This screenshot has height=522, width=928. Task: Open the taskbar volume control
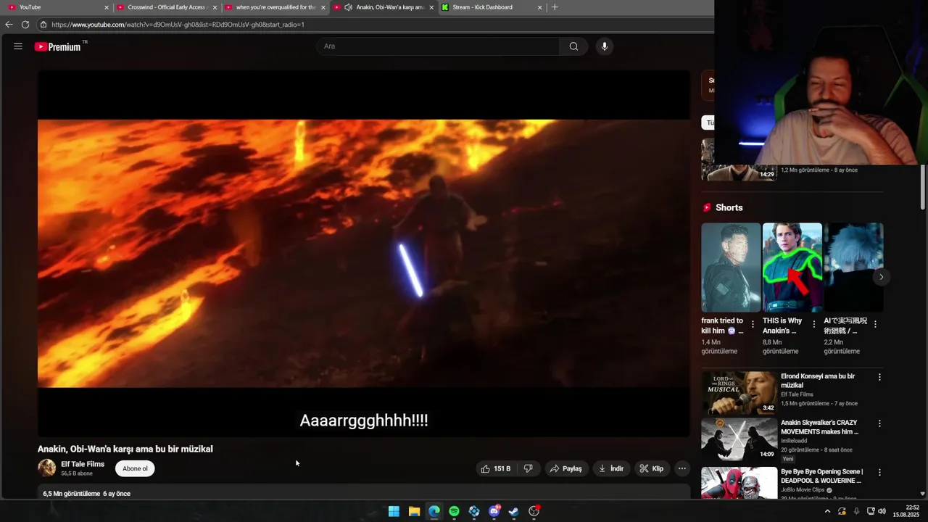[882, 511]
